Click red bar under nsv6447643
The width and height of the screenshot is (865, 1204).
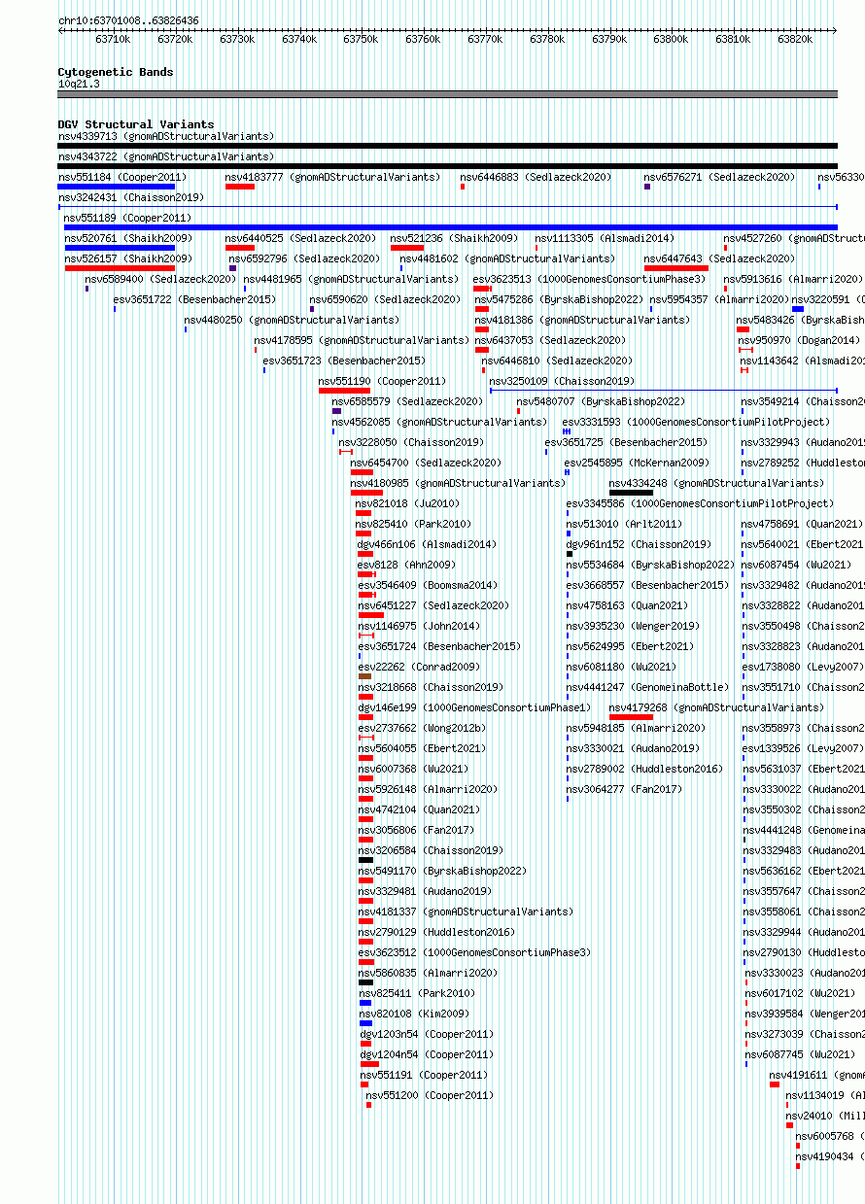coord(675,268)
